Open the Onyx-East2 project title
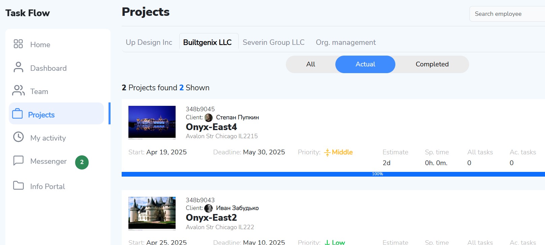This screenshot has height=245, width=545. pyautogui.click(x=211, y=218)
